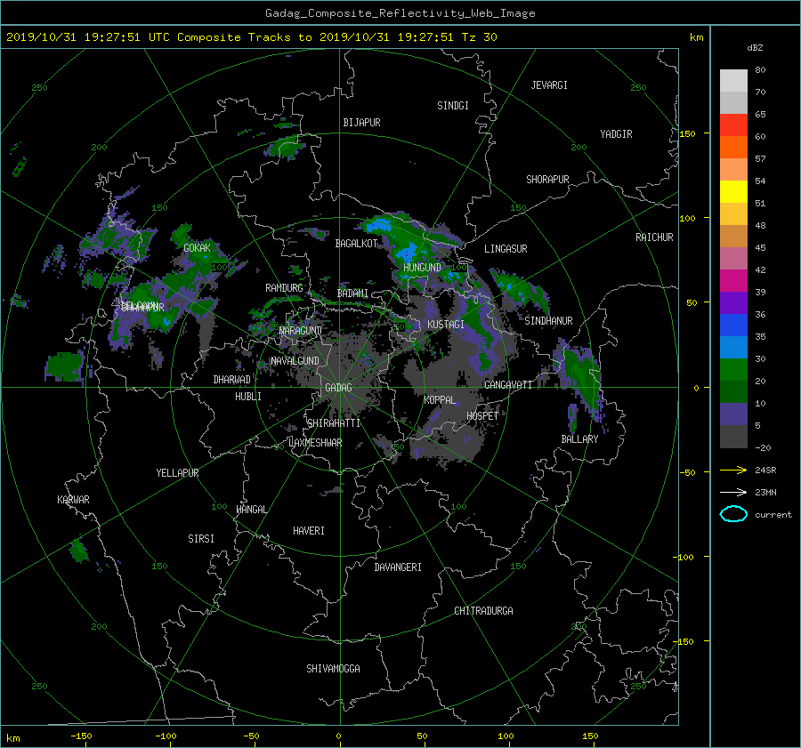Pick the dark gray -20 to 5 dBZ swatch
Image resolution: width=801 pixels, height=748 pixels.
tap(733, 437)
